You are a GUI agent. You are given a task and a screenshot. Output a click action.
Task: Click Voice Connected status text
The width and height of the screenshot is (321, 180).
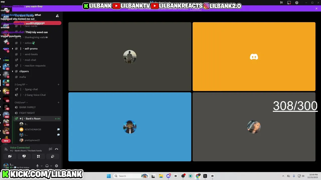pos(20,148)
